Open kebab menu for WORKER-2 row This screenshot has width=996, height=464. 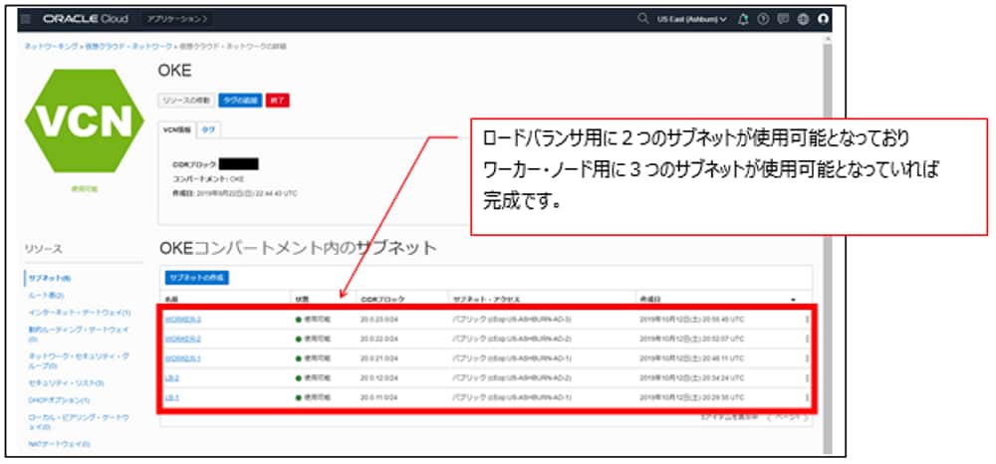click(x=807, y=339)
